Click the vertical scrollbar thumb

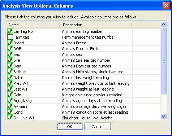pos(164,61)
